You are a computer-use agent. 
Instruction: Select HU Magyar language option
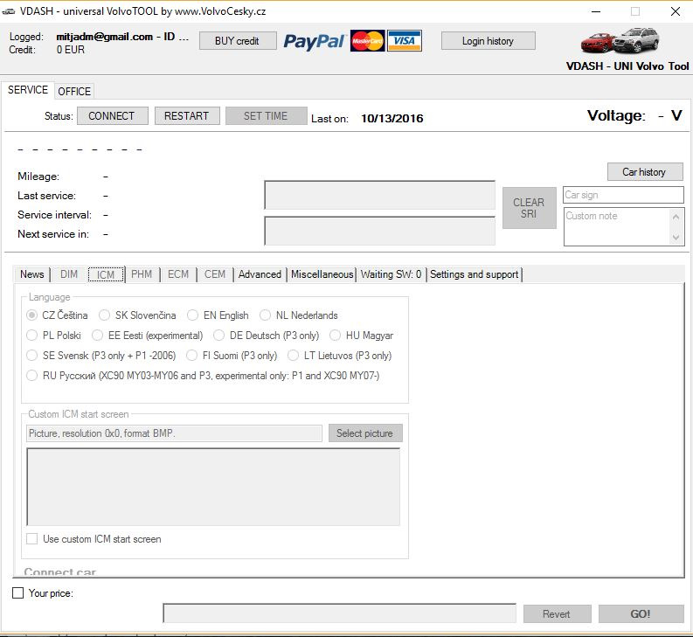click(335, 335)
